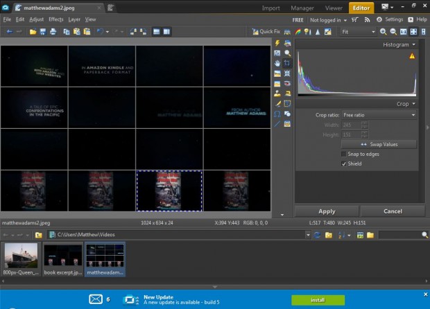The height and width of the screenshot is (309, 430).
Task: Open the Not logged in dropdown
Action: (328, 20)
